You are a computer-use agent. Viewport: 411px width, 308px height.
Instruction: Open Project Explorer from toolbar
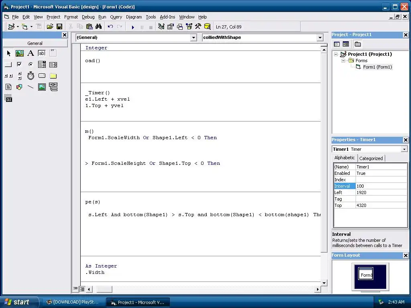click(161, 26)
